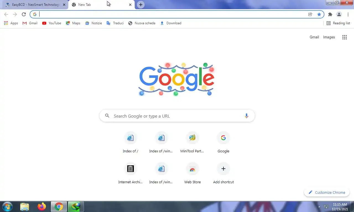Open a new tab with the plus button
The image size is (354, 212).
point(141,5)
